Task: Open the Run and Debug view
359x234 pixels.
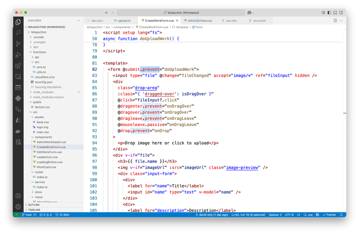Action: point(18,55)
